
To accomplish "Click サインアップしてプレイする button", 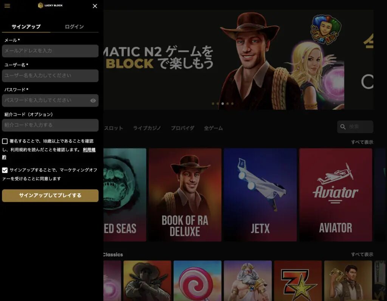I will pos(50,195).
